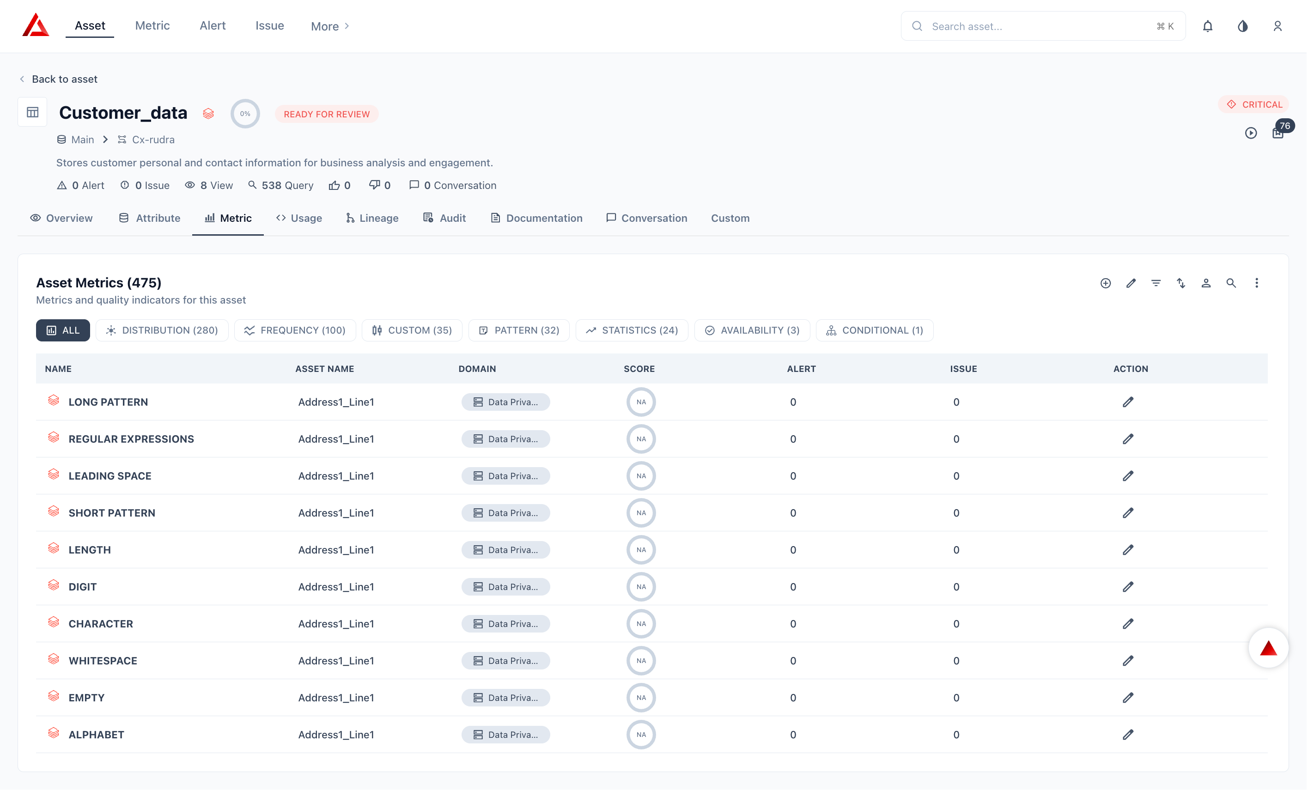Click the run play button icon
The height and width of the screenshot is (791, 1308).
1252,133
